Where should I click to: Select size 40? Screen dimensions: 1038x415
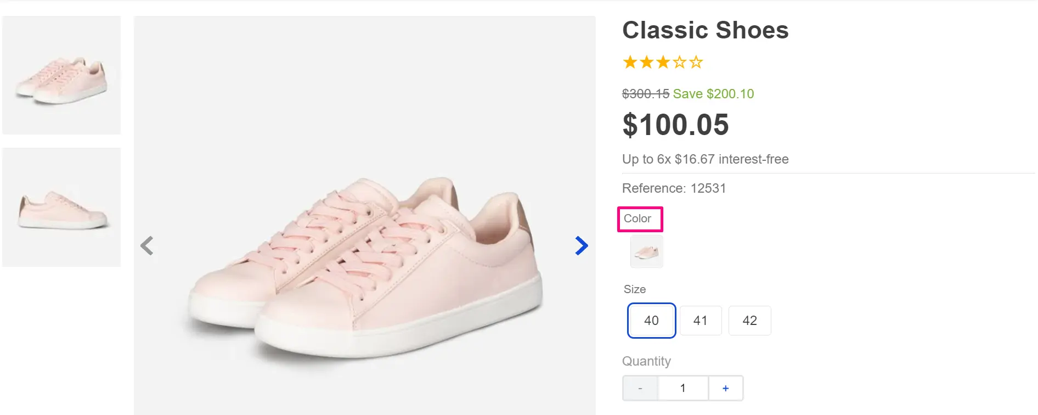pos(651,321)
